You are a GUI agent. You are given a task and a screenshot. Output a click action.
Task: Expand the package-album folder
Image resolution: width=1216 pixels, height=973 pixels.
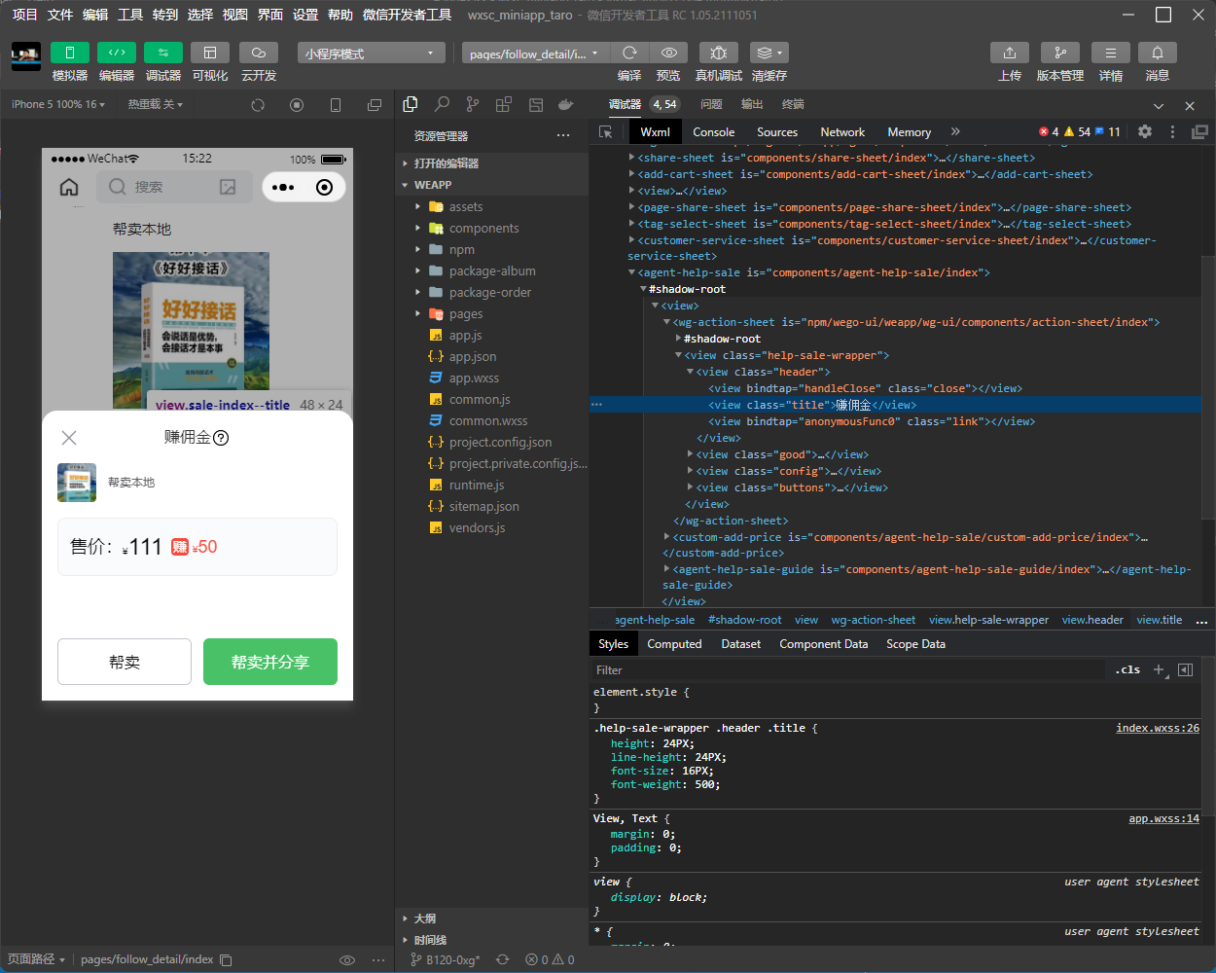pos(491,270)
